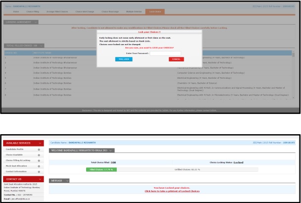
Task: Collapse the Message section header
Action: pos(67,181)
